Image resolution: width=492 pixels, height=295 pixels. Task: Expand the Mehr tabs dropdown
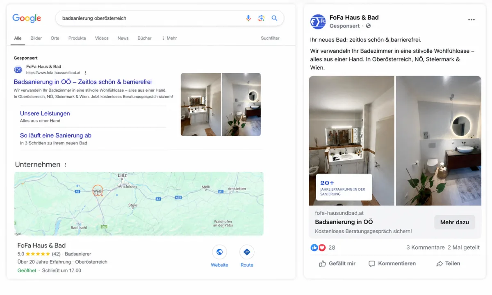[169, 38]
